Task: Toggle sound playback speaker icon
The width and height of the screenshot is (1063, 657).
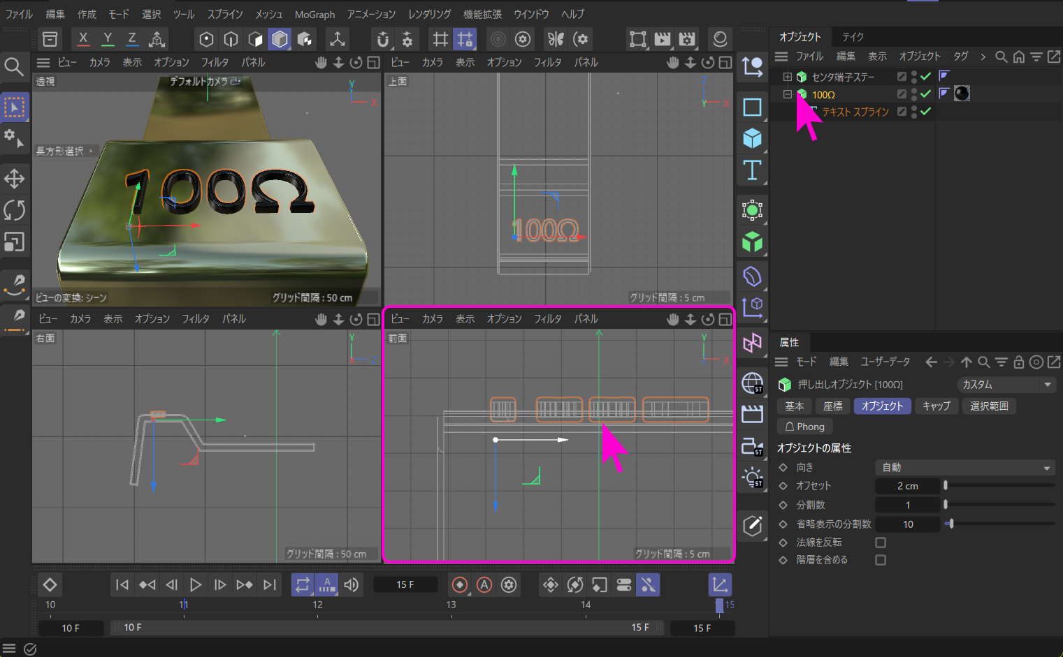Action: click(x=352, y=585)
